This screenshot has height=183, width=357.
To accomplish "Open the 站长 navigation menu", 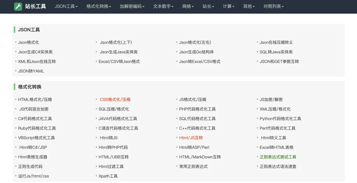I will [208, 6].
